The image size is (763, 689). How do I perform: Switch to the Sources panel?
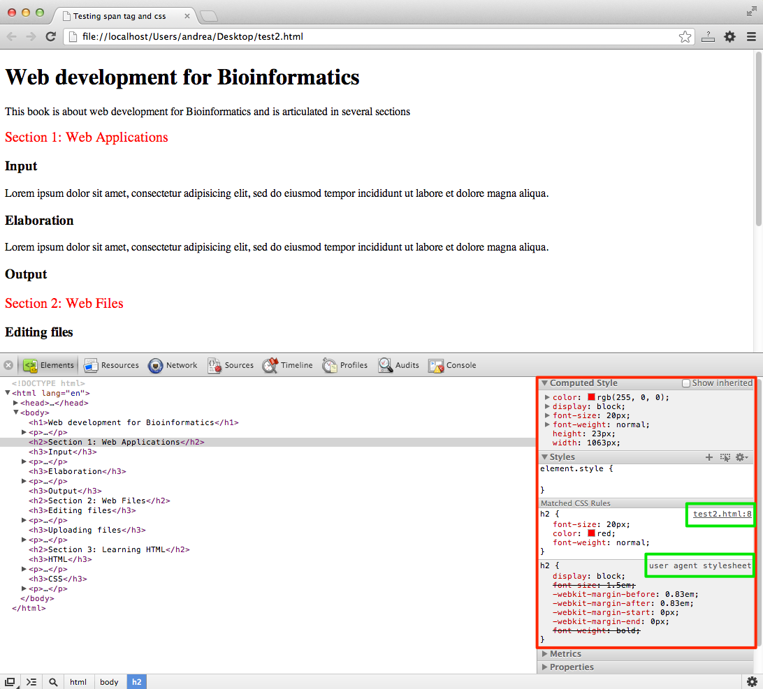(x=231, y=365)
